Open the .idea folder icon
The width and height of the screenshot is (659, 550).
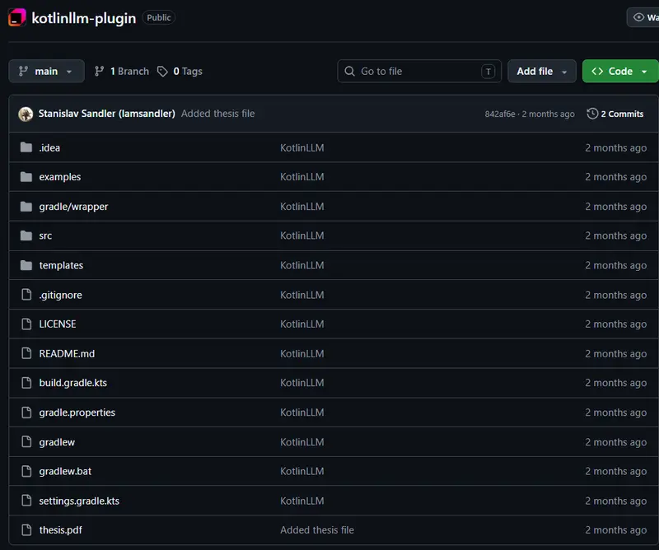click(x=26, y=147)
